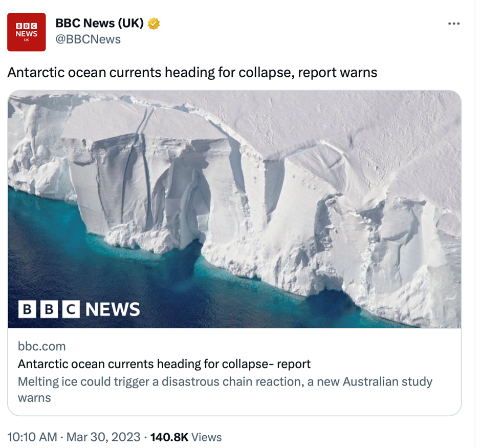Click the word 'NEWS' in the image logo
Viewport: 481px width, 448px height.
[113, 309]
